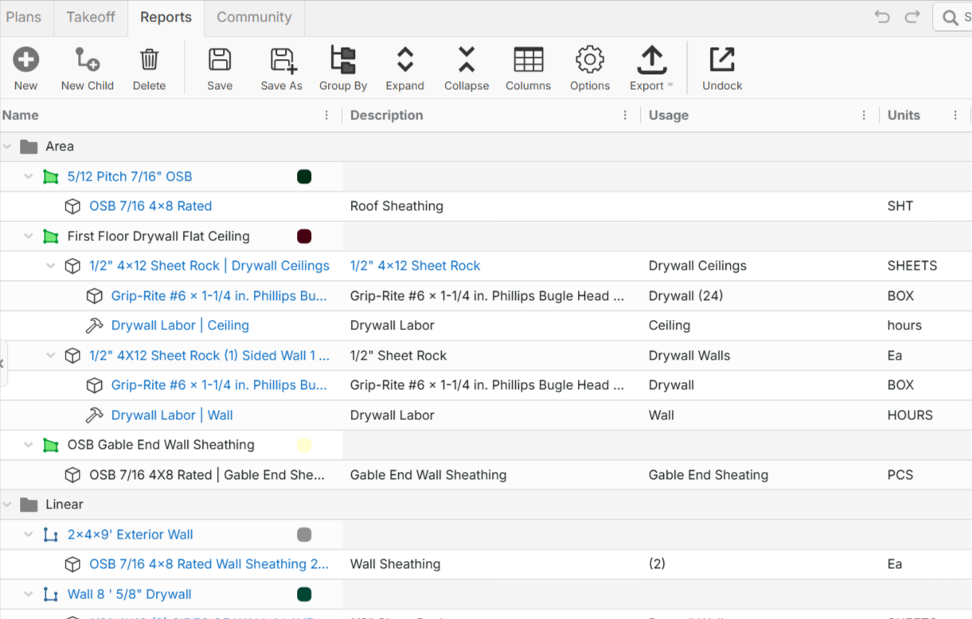Viewport: 972px width, 619px height.
Task: Select the Reports tab
Action: (x=166, y=17)
